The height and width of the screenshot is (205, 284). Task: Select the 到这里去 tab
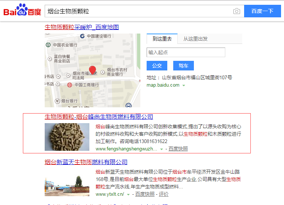pyautogui.click(x=162, y=39)
